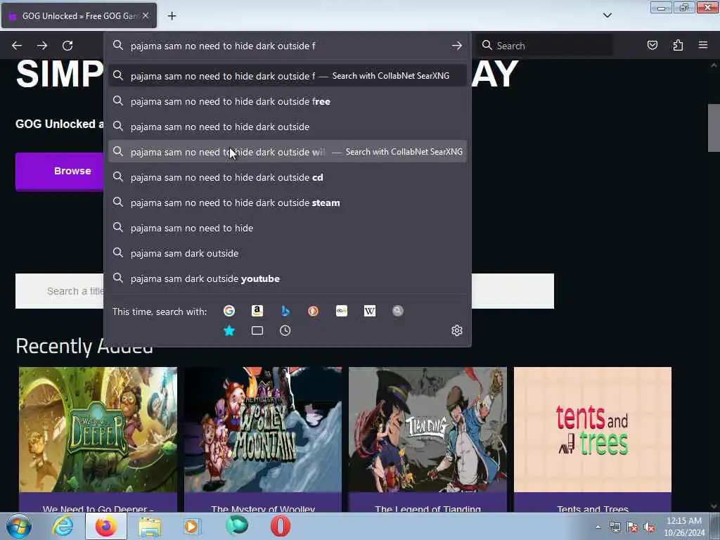
Task: Launch Opera from the taskbar
Action: 280,526
